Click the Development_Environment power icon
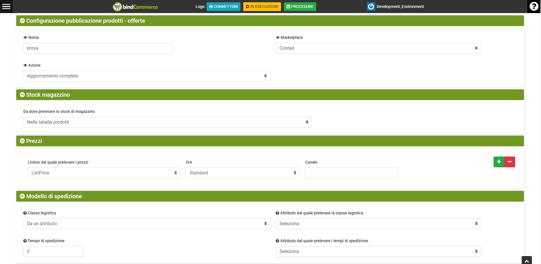The image size is (541, 264). click(x=371, y=7)
